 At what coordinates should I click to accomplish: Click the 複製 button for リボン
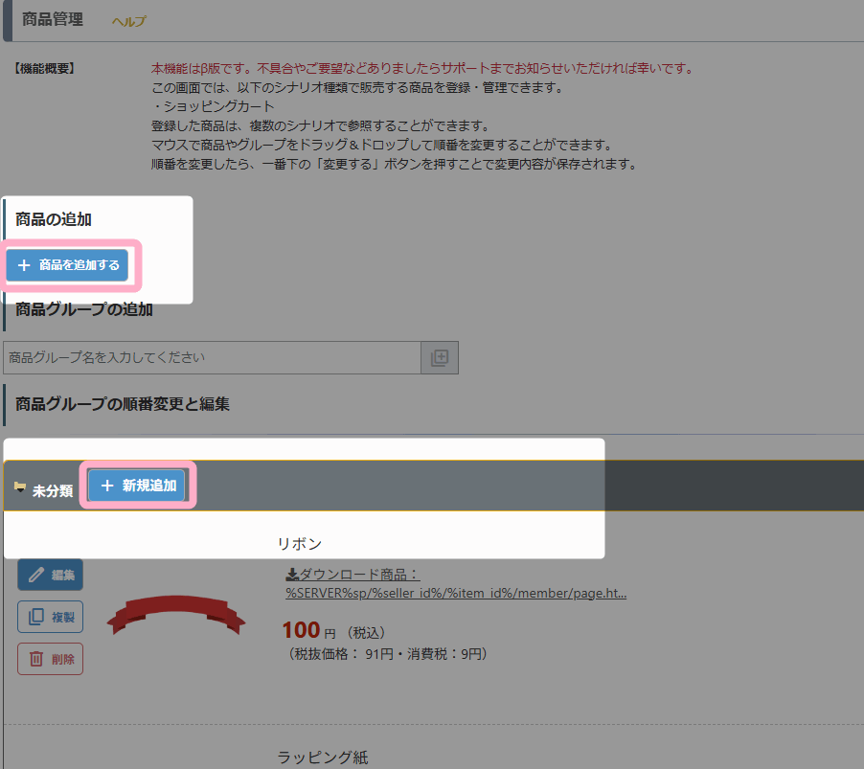click(50, 617)
